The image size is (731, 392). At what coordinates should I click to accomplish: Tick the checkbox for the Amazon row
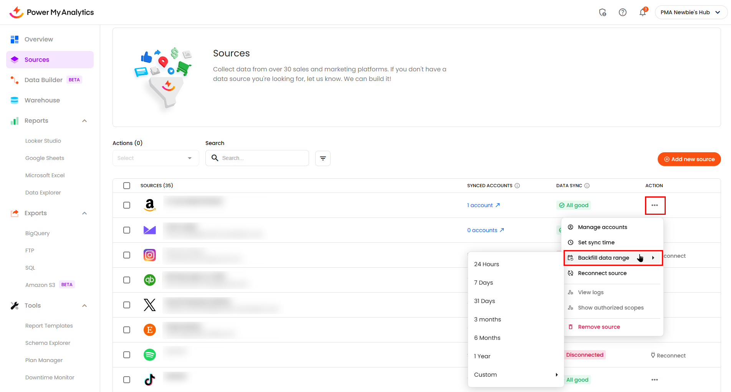coord(127,205)
